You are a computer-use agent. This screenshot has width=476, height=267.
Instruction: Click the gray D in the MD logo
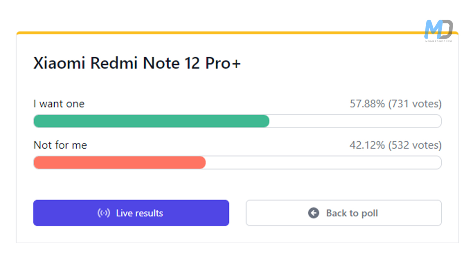click(446, 30)
